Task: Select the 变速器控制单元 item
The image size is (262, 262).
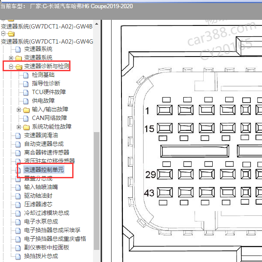Action: point(44,170)
